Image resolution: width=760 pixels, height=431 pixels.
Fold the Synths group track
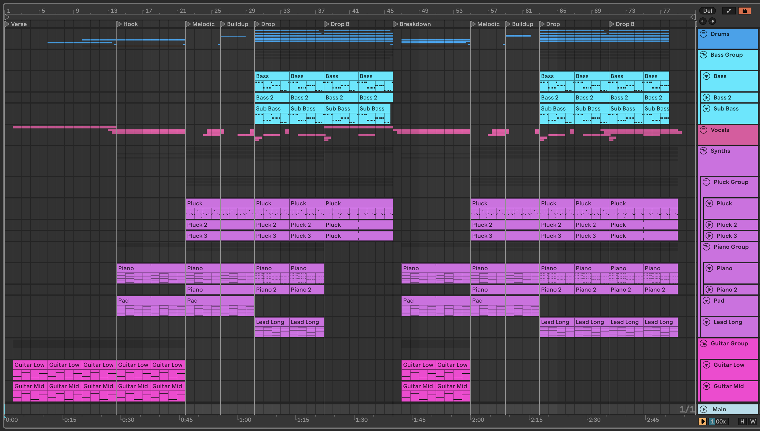tap(704, 151)
